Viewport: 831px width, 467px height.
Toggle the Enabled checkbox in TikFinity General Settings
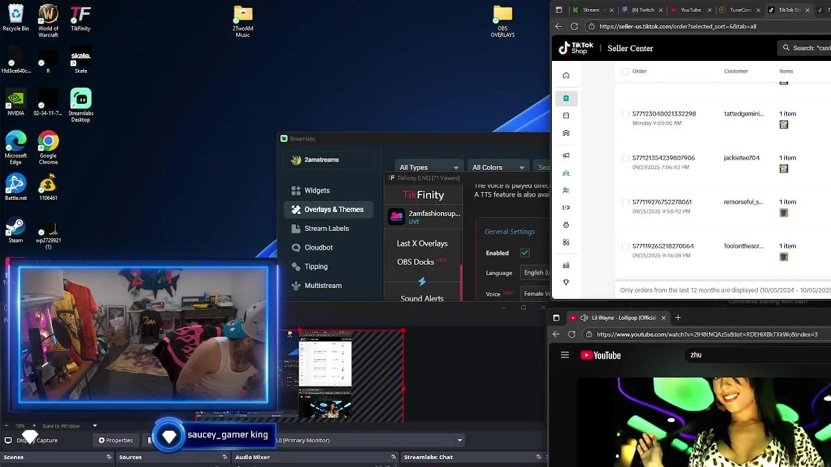point(525,253)
